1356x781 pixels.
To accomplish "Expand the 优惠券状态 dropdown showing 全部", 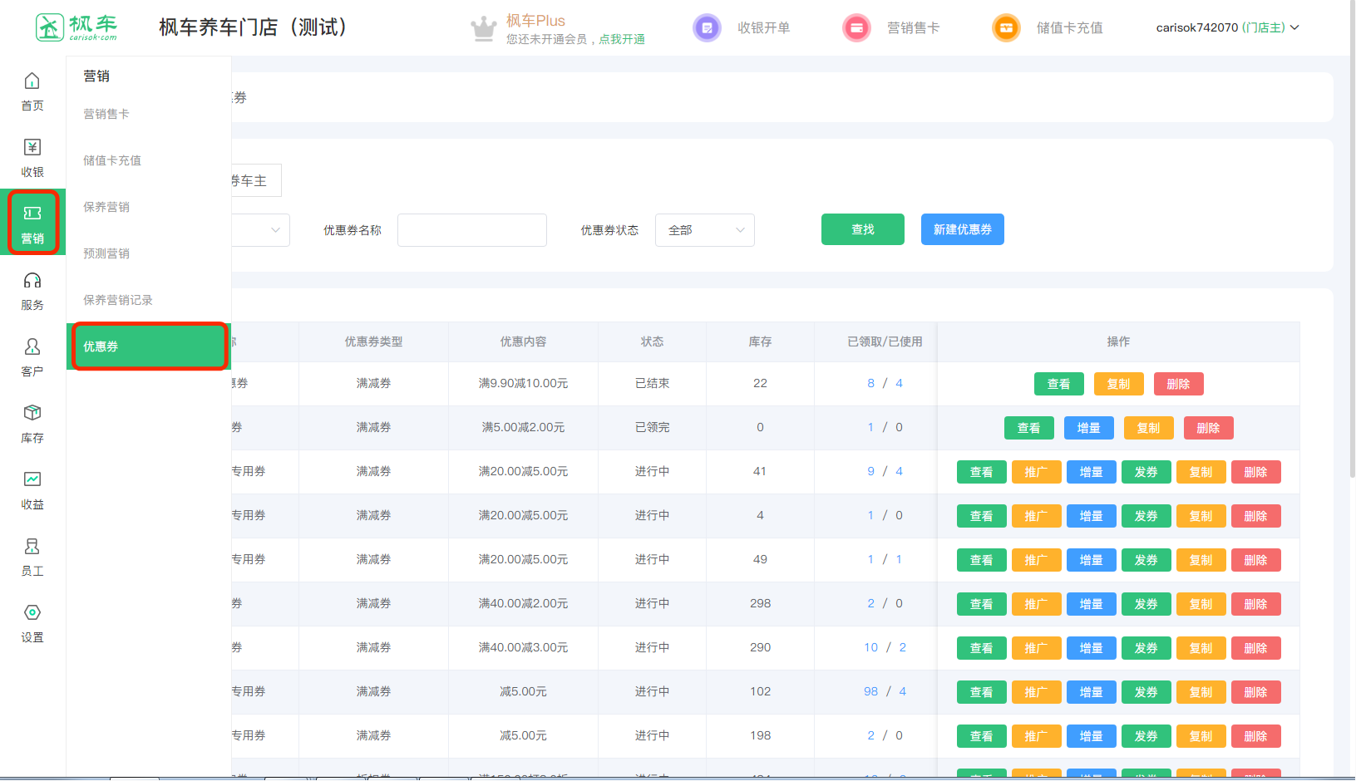I will click(x=704, y=230).
